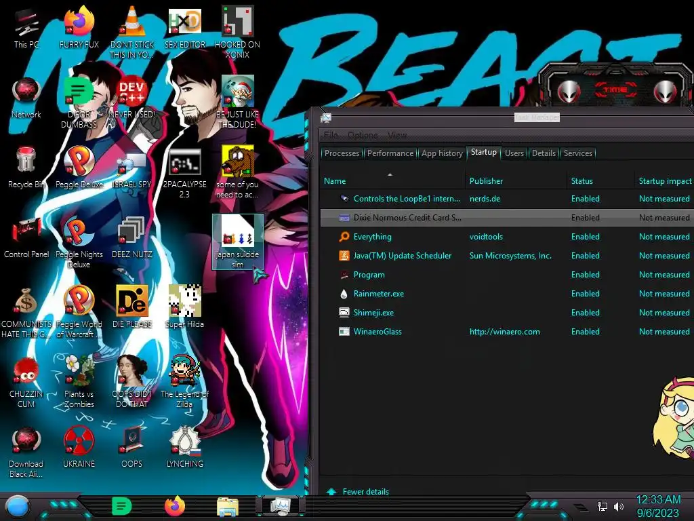Open the File menu in Task Manager
Viewport: 694px width, 521px height.
click(331, 135)
